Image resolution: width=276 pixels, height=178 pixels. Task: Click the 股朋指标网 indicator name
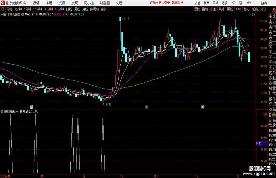(x=11, y=111)
